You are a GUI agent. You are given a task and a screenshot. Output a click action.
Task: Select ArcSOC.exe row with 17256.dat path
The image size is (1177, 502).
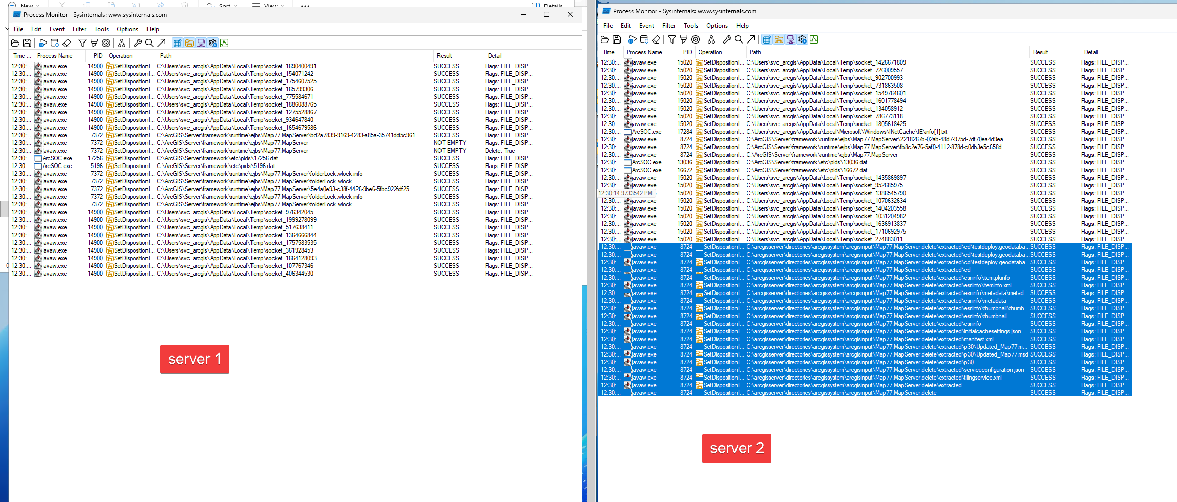[272, 158]
